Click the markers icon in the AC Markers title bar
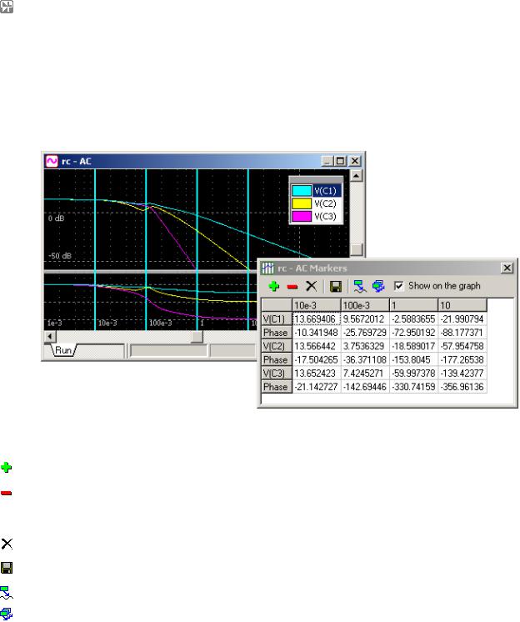This screenshot has height=622, width=520. (x=268, y=268)
